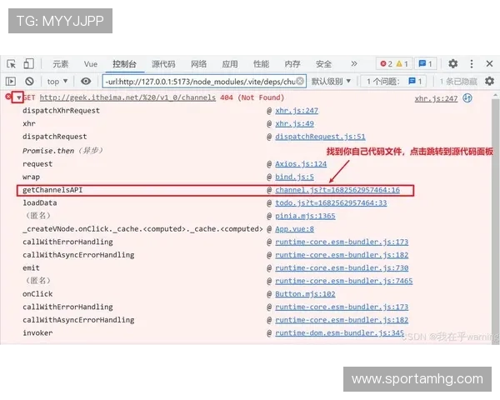Show the console sidebar panel icon
The image size is (500, 400).
11,81
